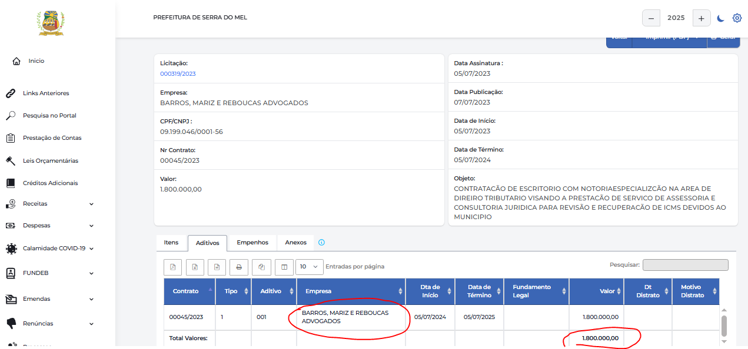Click the Pesquisar search field

coord(685,265)
